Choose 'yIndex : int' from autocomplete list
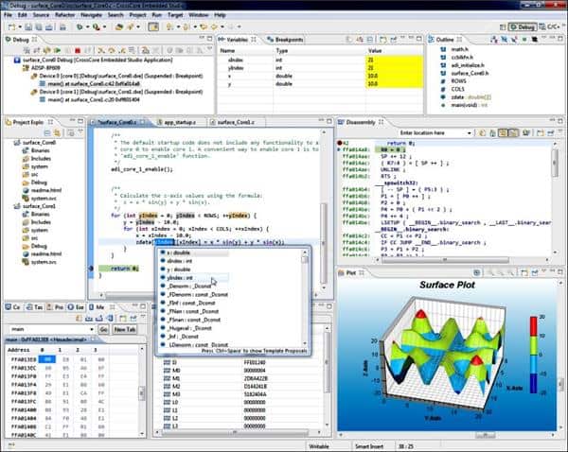The height and width of the screenshot is (452, 568). click(183, 279)
